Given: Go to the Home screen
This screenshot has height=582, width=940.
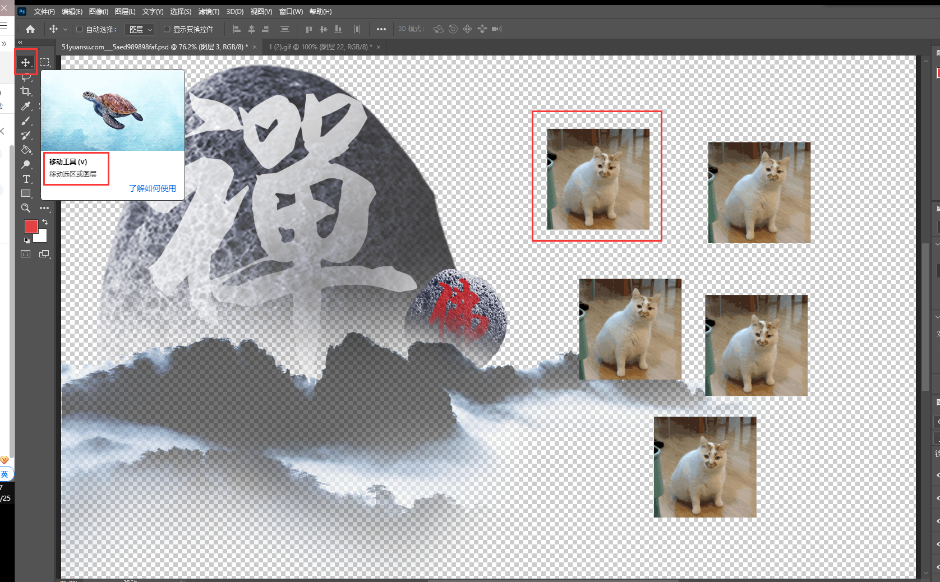Looking at the screenshot, I should click(30, 29).
